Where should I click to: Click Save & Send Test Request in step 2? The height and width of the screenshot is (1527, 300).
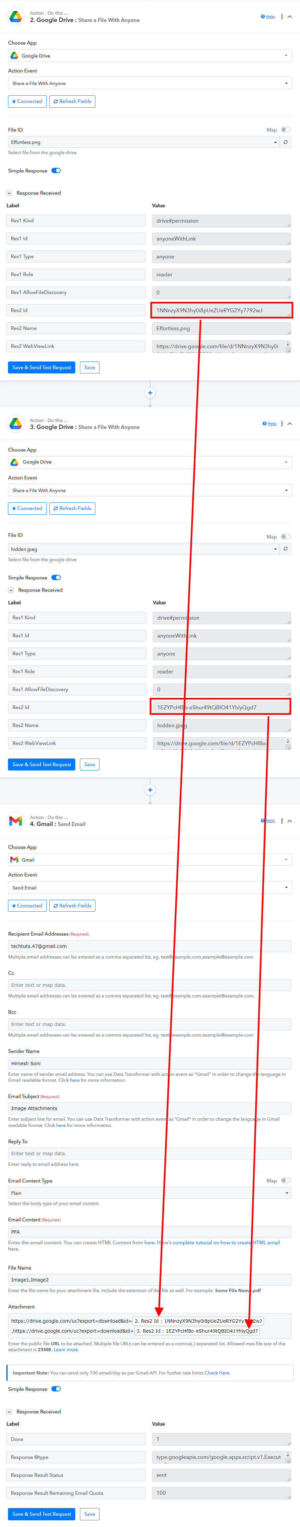coord(41,367)
